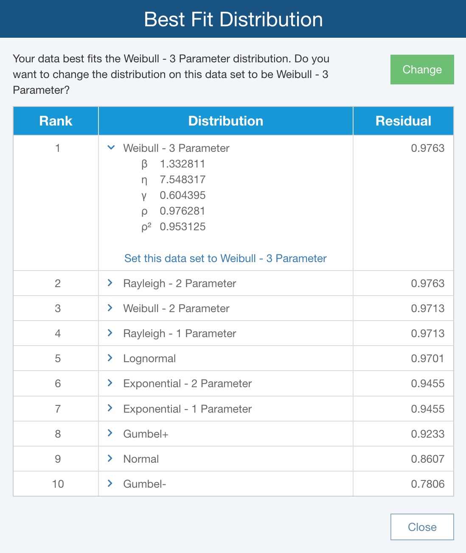466x553 pixels.
Task: Expand the Weibull - 2 Parameter row
Action: click(x=110, y=308)
